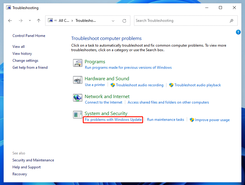The image size is (245, 185).
Task: Open the blue Help question mark icon
Action: click(238, 32)
